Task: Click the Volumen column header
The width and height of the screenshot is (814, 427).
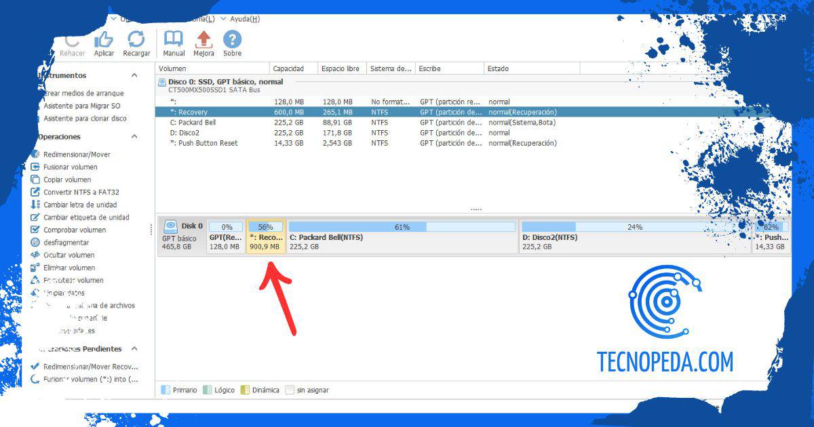Action: 212,68
